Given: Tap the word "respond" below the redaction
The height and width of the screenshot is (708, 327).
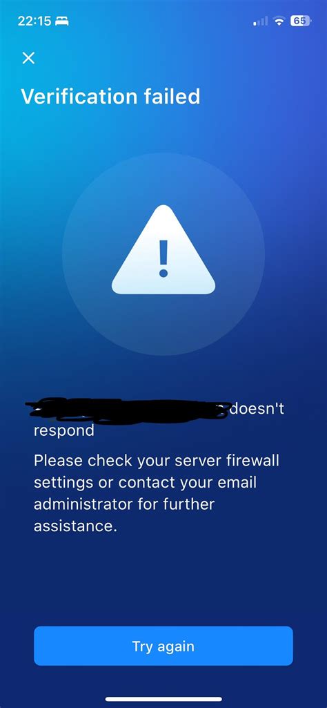Looking at the screenshot, I should [x=64, y=431].
